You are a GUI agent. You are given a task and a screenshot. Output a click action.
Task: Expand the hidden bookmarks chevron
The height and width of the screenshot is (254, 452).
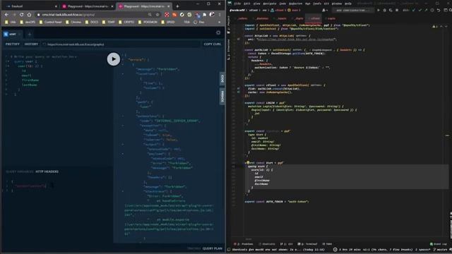220,22
